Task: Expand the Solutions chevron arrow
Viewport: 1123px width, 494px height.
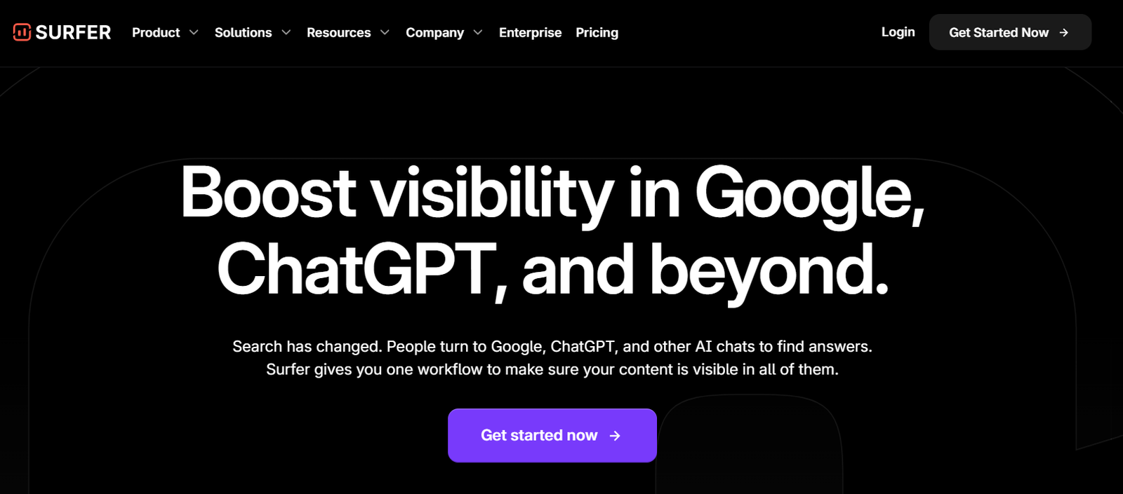Action: click(286, 32)
